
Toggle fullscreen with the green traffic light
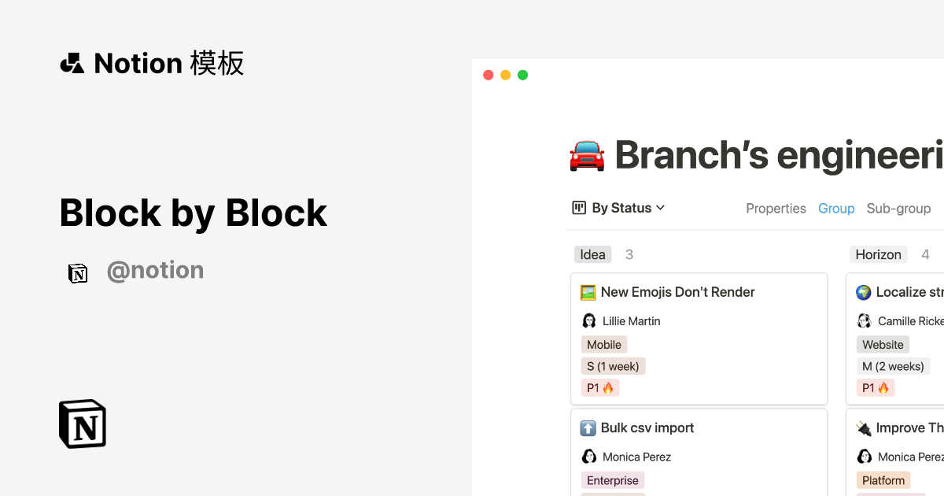[522, 74]
